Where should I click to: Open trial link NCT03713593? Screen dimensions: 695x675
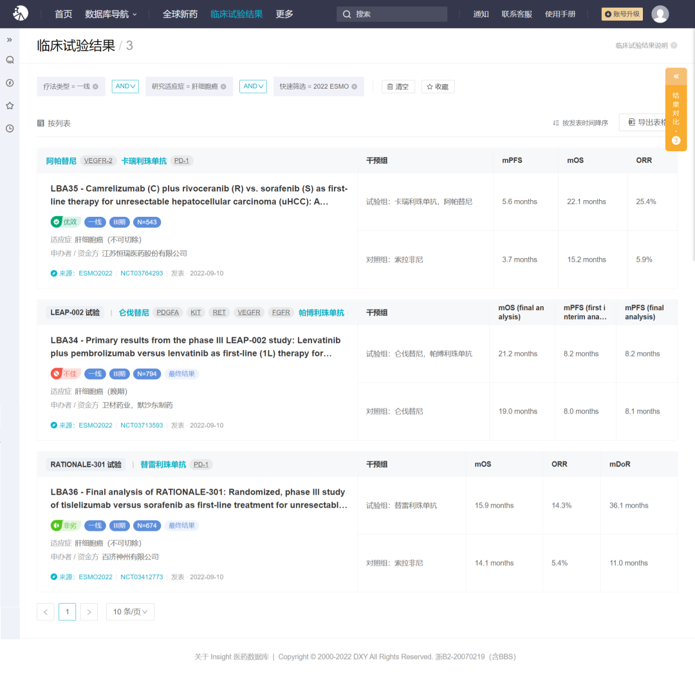[x=142, y=425]
